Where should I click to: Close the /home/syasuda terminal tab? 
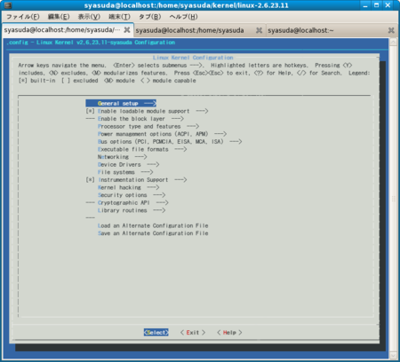pos(259,30)
